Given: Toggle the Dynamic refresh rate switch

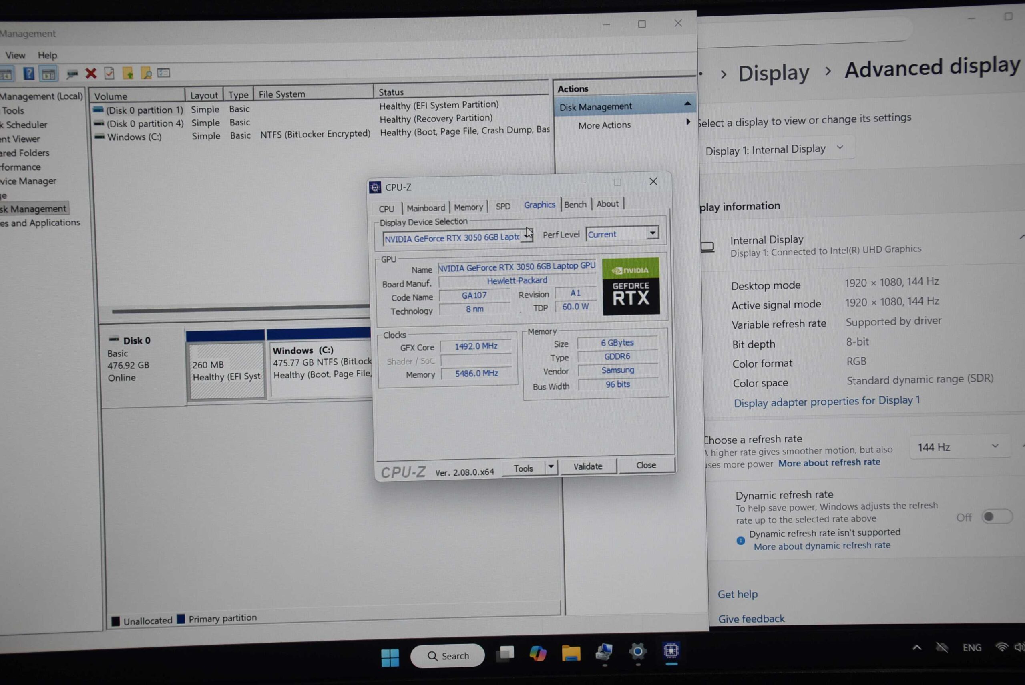Looking at the screenshot, I should pyautogui.click(x=997, y=517).
